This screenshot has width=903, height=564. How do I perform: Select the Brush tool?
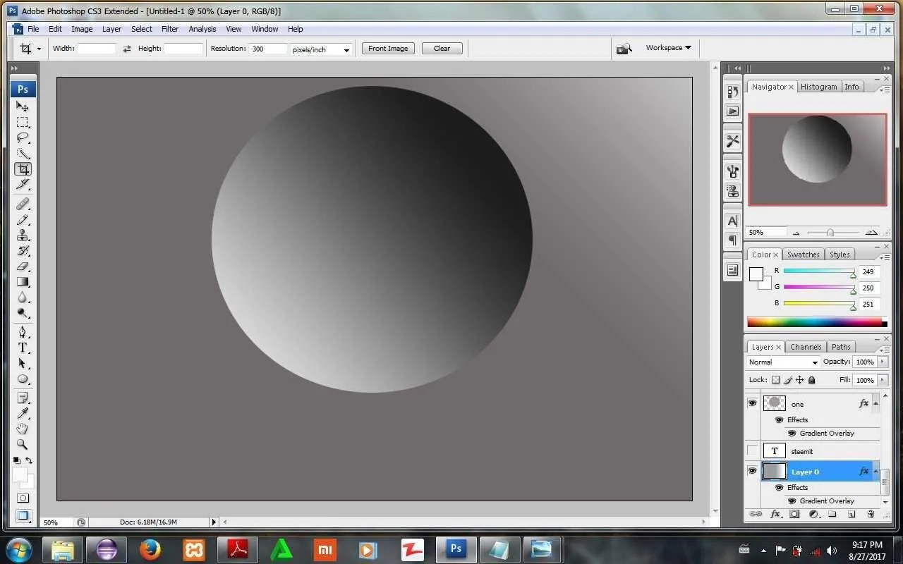coord(23,220)
